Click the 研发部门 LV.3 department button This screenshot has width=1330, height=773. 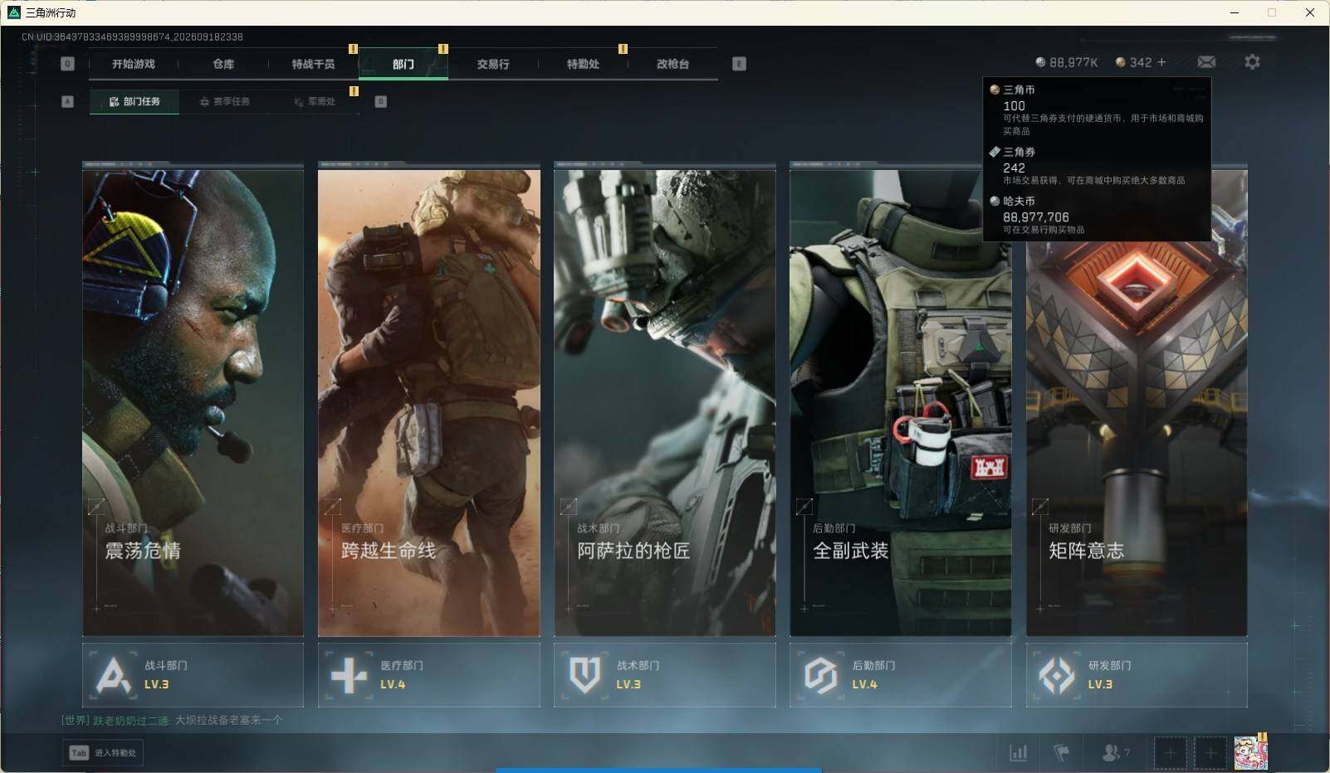[1137, 675]
